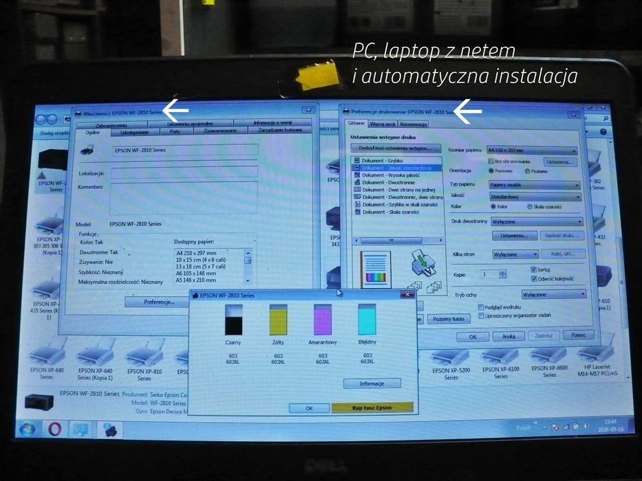Click the help question mark icon
Screen dimensions: 642x481
(603, 132)
